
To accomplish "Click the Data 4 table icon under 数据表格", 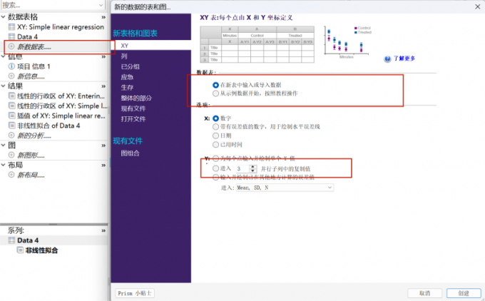I will [11, 36].
